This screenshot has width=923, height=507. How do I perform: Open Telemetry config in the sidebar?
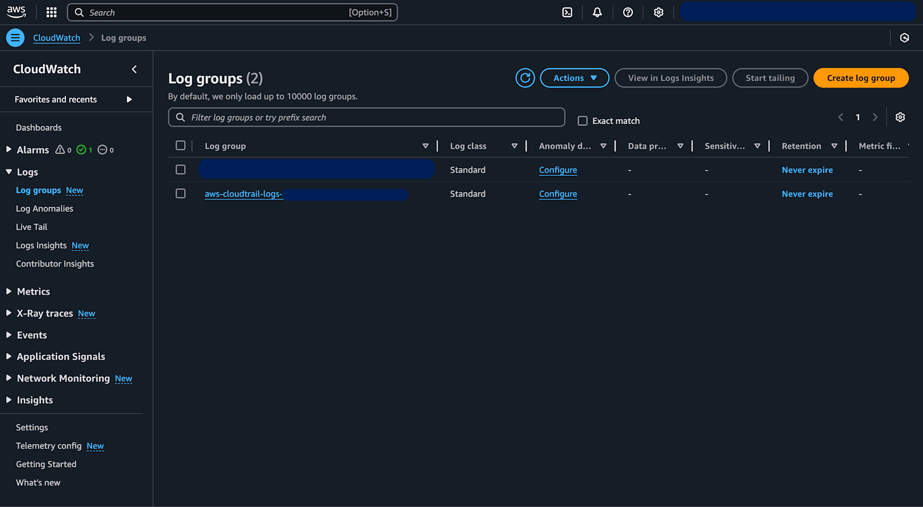[x=48, y=446]
